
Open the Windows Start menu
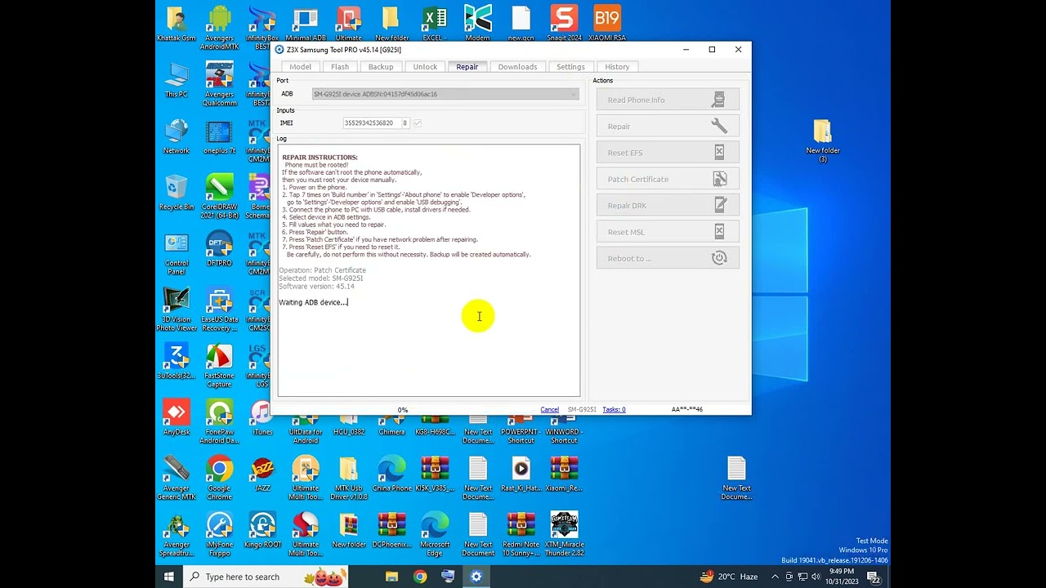point(169,577)
